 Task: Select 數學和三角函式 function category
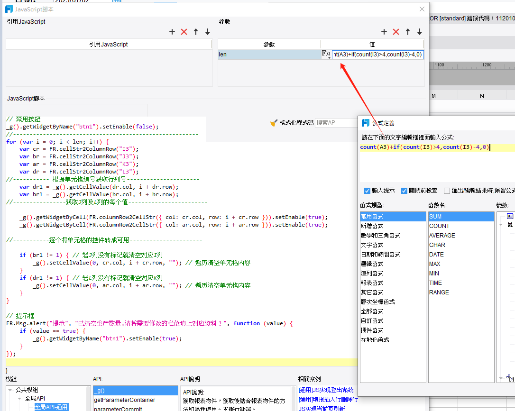[x=393, y=236]
